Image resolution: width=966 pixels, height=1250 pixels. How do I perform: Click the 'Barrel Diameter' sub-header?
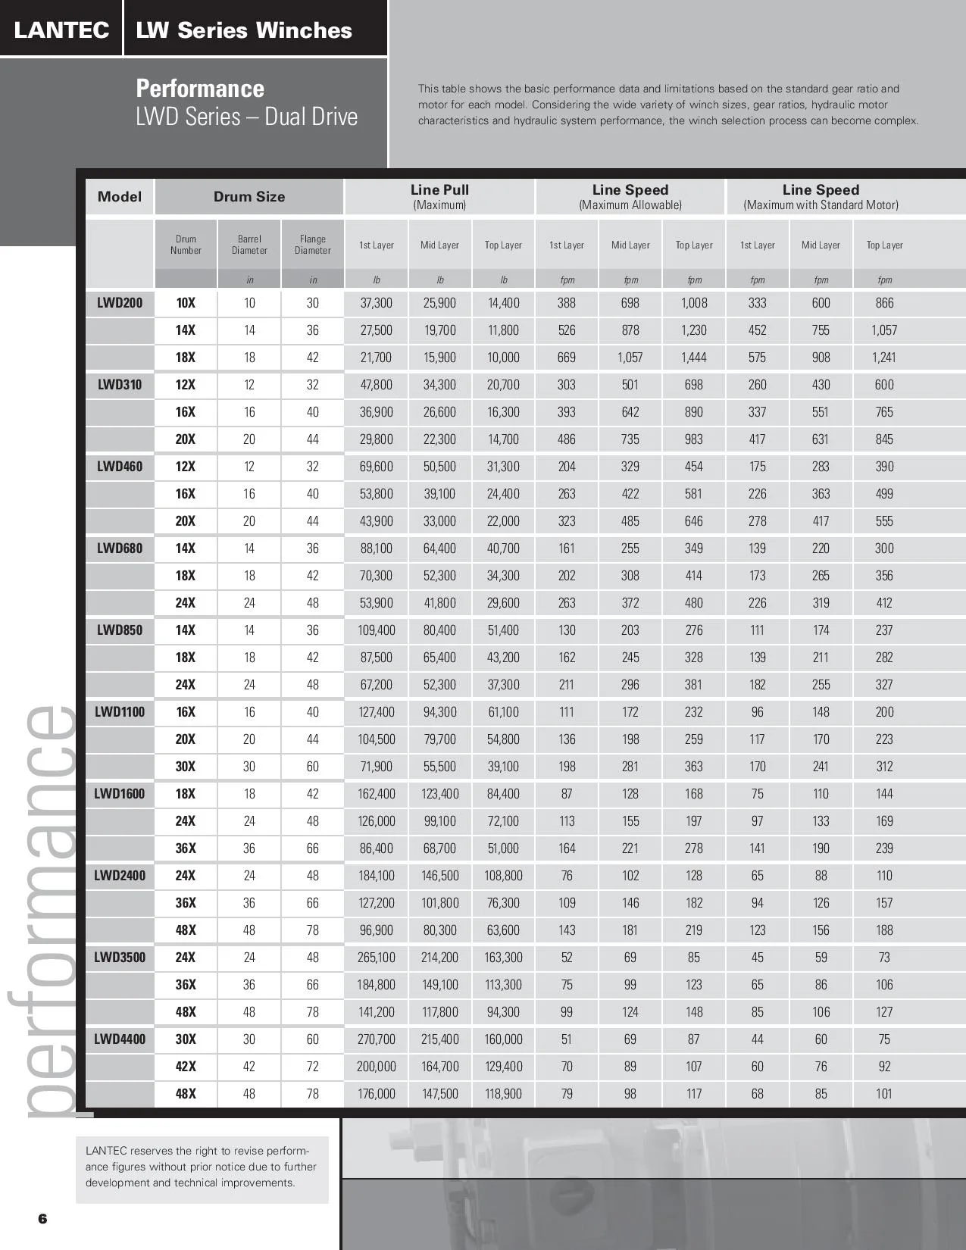coord(249,245)
